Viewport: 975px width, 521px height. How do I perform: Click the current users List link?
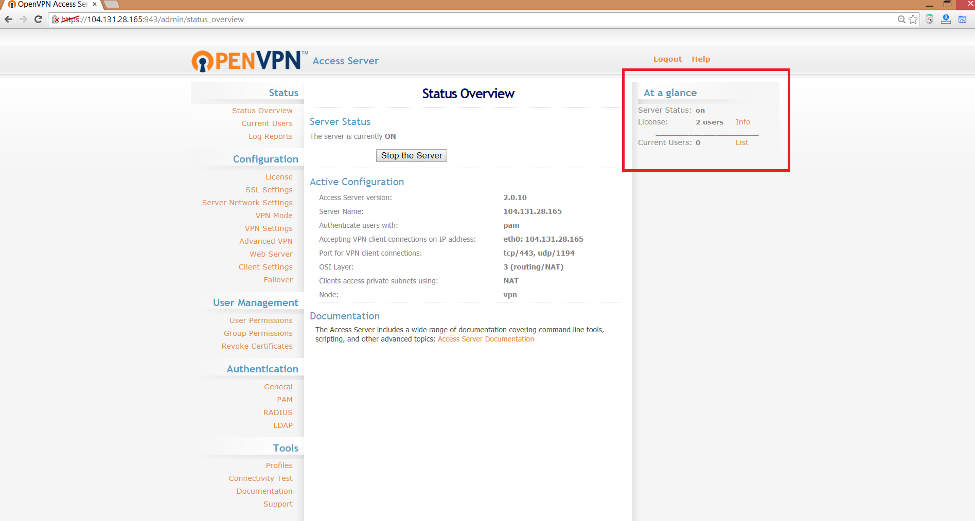742,142
